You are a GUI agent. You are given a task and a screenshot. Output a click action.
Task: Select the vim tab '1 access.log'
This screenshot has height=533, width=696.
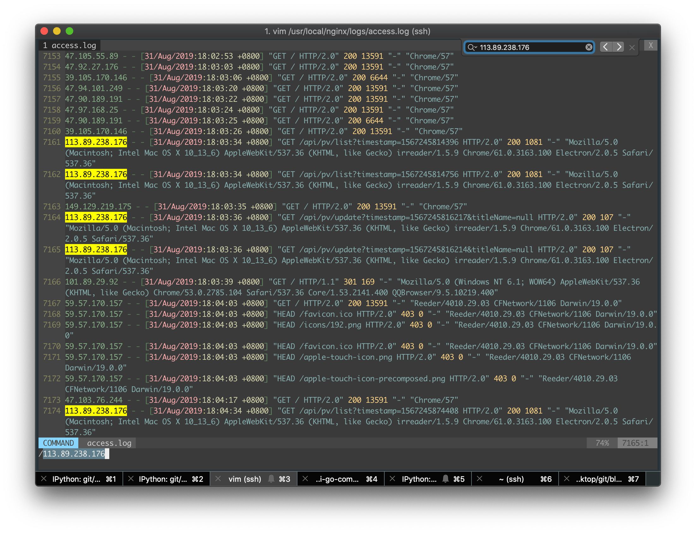(69, 46)
